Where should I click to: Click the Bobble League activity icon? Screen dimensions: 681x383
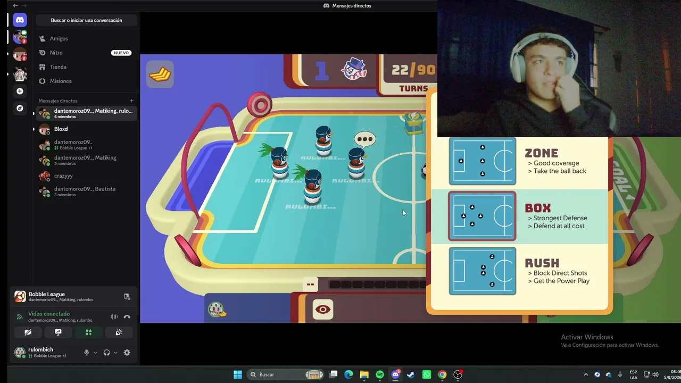click(20, 296)
